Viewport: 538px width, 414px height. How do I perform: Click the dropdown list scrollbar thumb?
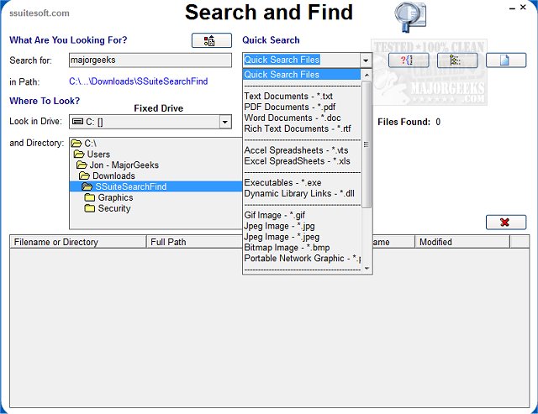point(367,144)
